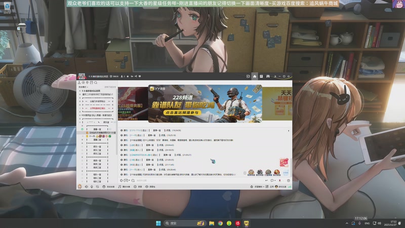
Task: Click the collapse arrow at chat log top right
Action: (x=289, y=131)
